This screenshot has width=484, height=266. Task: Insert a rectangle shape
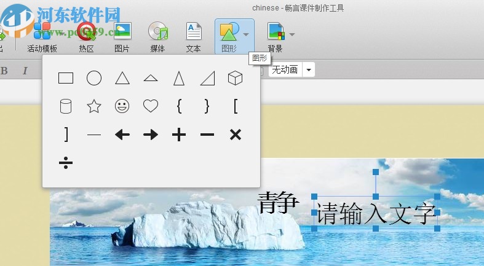pos(66,78)
